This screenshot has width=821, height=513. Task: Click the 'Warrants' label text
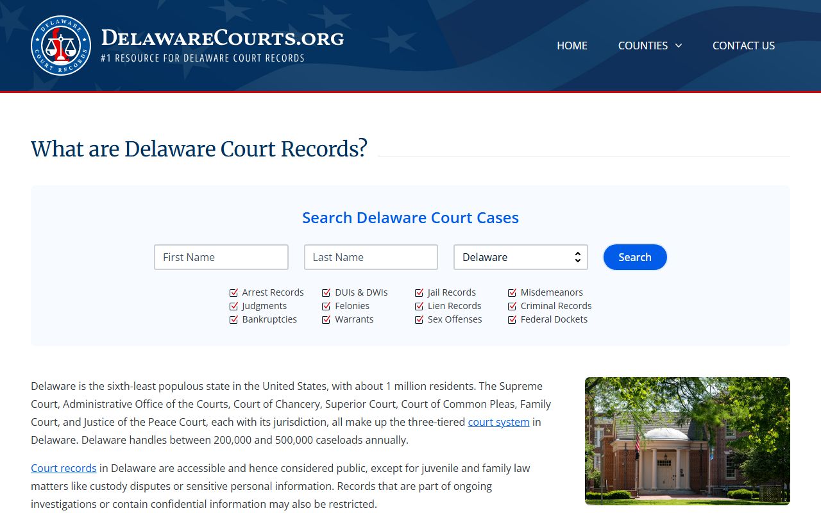click(x=354, y=319)
